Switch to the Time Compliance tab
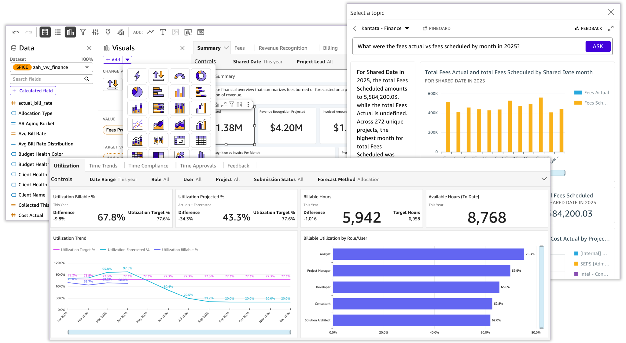Screen dimensions: 626x343 pyautogui.click(x=148, y=166)
